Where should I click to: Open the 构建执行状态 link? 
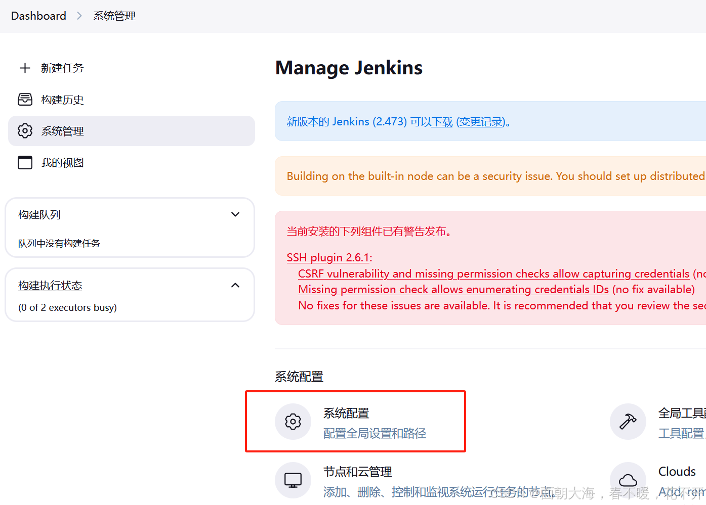pos(50,286)
